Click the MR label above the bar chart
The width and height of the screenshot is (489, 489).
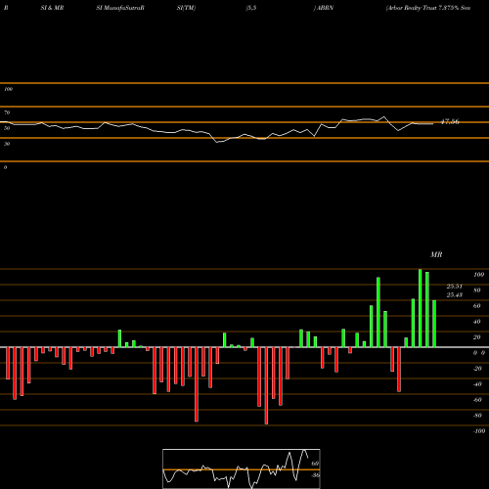tap(436, 254)
